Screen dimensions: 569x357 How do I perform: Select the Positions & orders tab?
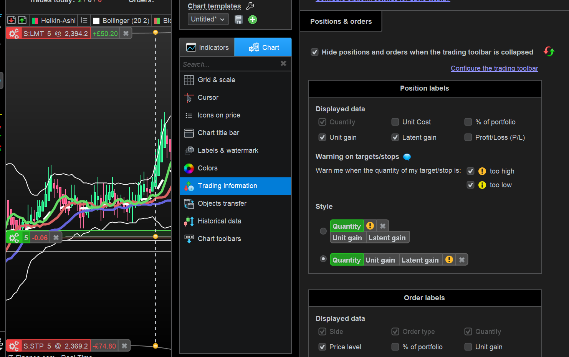click(341, 21)
